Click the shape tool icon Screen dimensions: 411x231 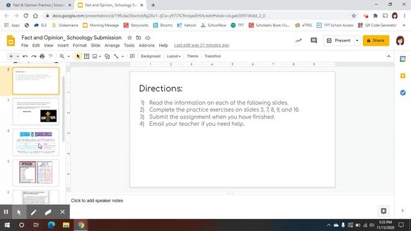(x=107, y=56)
